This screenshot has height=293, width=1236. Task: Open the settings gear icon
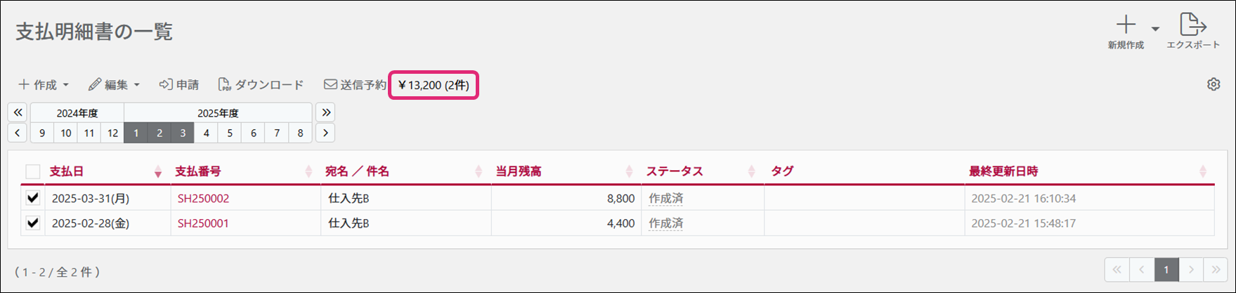(x=1214, y=84)
